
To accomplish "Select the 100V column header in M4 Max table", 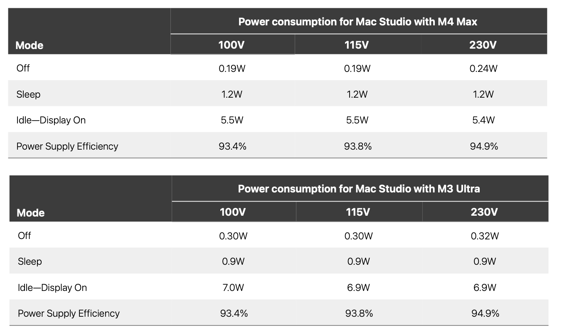I will click(232, 45).
